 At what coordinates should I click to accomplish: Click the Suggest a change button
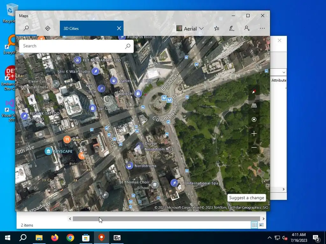247,198
